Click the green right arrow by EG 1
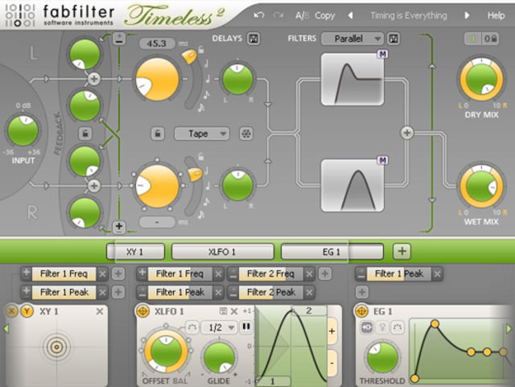The width and height of the screenshot is (515, 387). 509,328
